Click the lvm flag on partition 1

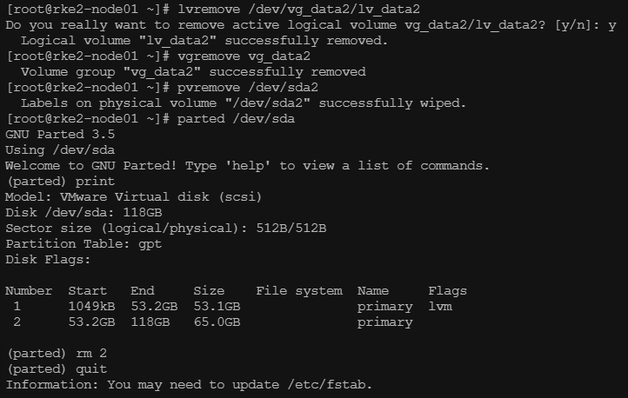[440, 307]
